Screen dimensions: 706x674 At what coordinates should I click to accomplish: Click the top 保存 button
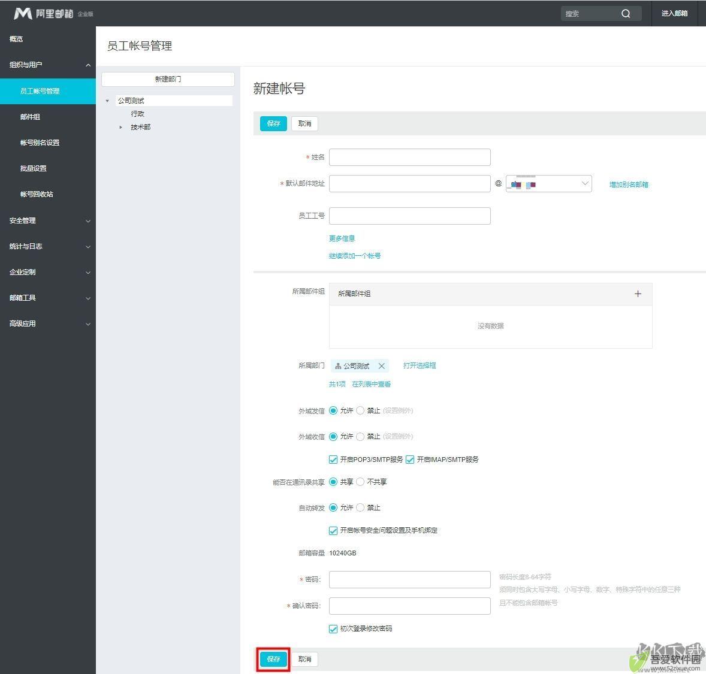273,123
